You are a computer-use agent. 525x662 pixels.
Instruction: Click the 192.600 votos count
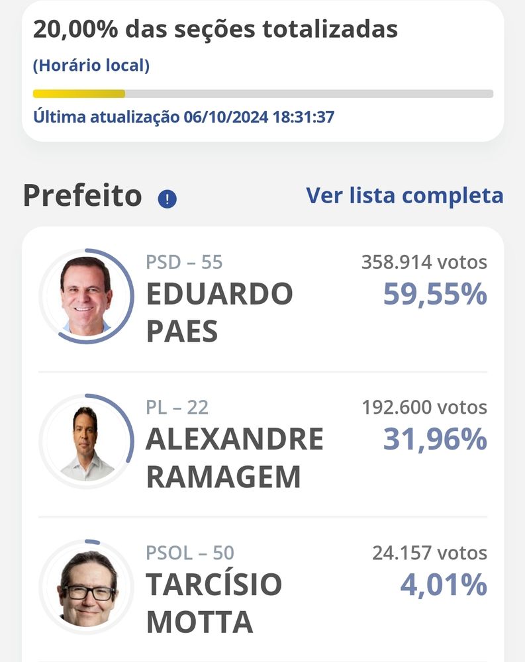point(424,407)
